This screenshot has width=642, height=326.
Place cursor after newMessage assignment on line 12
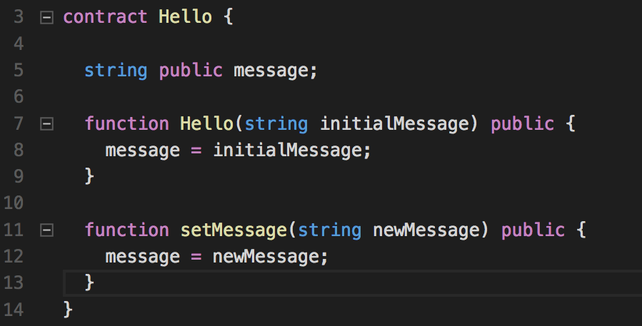(328, 257)
